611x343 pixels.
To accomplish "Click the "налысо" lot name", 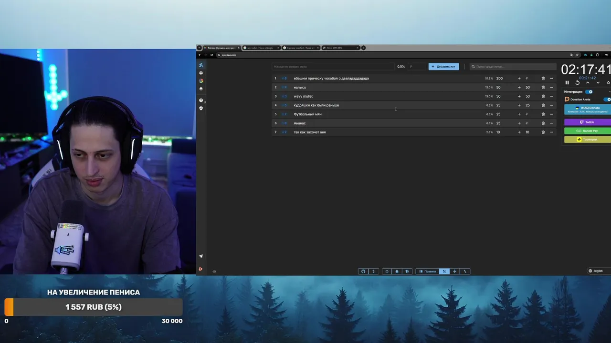I will [x=300, y=87].
